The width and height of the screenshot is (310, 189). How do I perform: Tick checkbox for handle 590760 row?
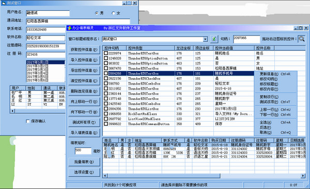click(x=106, y=83)
